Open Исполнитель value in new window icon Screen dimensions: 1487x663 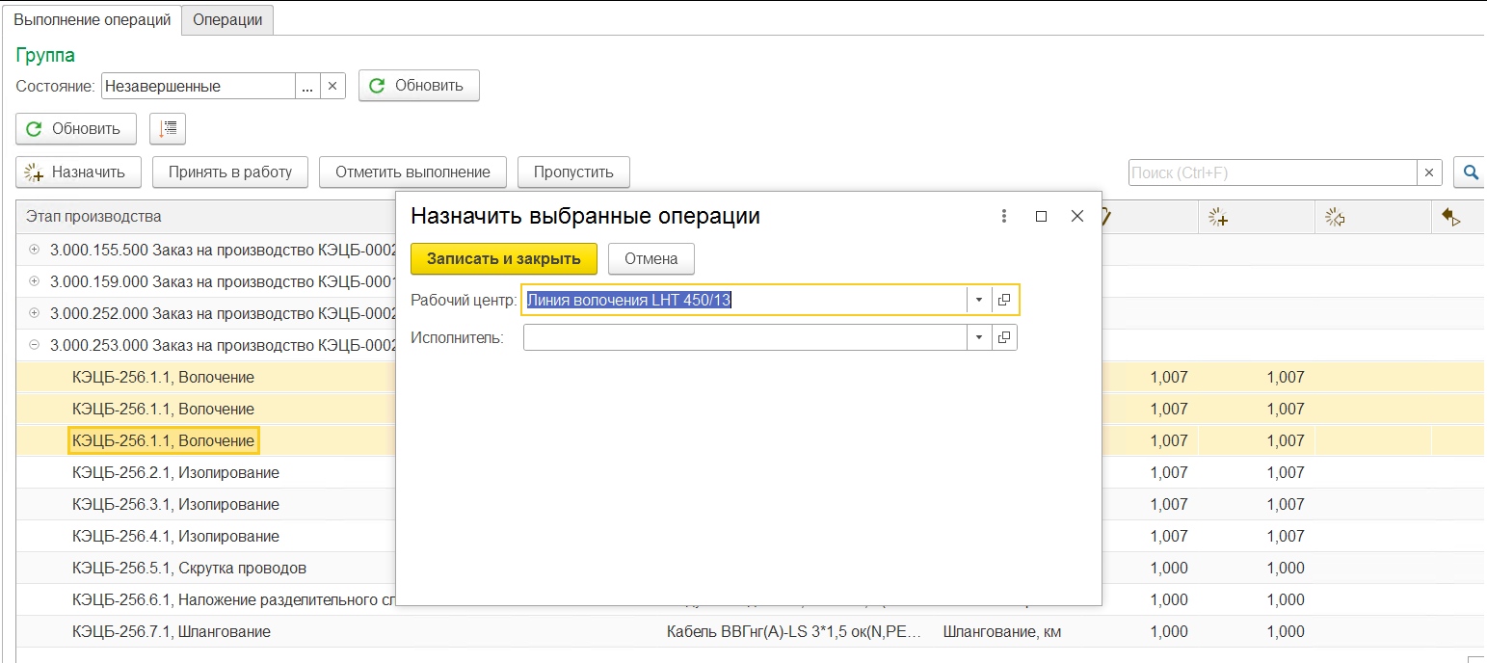1004,337
